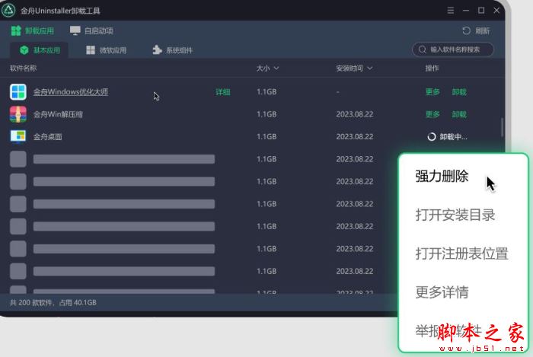Screen dimensions: 533x357
Task: Click 金舟Win解压缩 app icon
Action: click(18, 114)
